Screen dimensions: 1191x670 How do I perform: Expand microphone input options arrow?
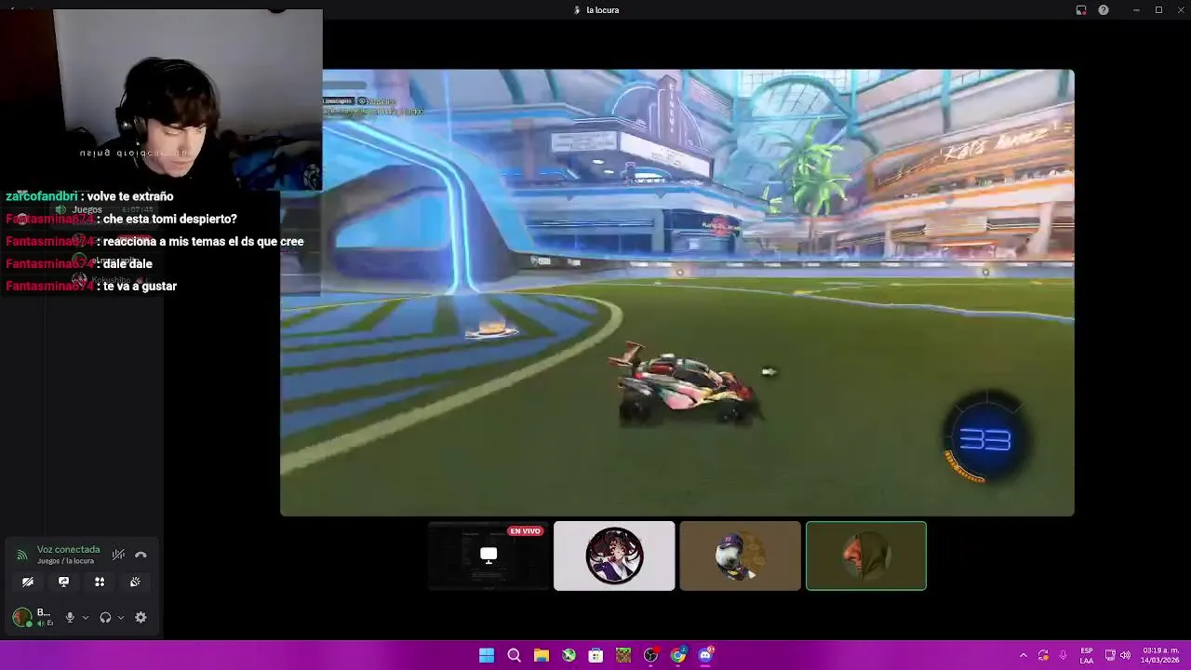point(86,618)
